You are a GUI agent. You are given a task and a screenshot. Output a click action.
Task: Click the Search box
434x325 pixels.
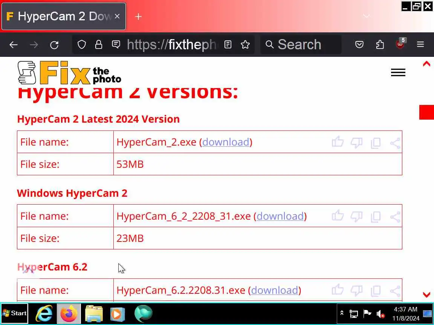(301, 44)
